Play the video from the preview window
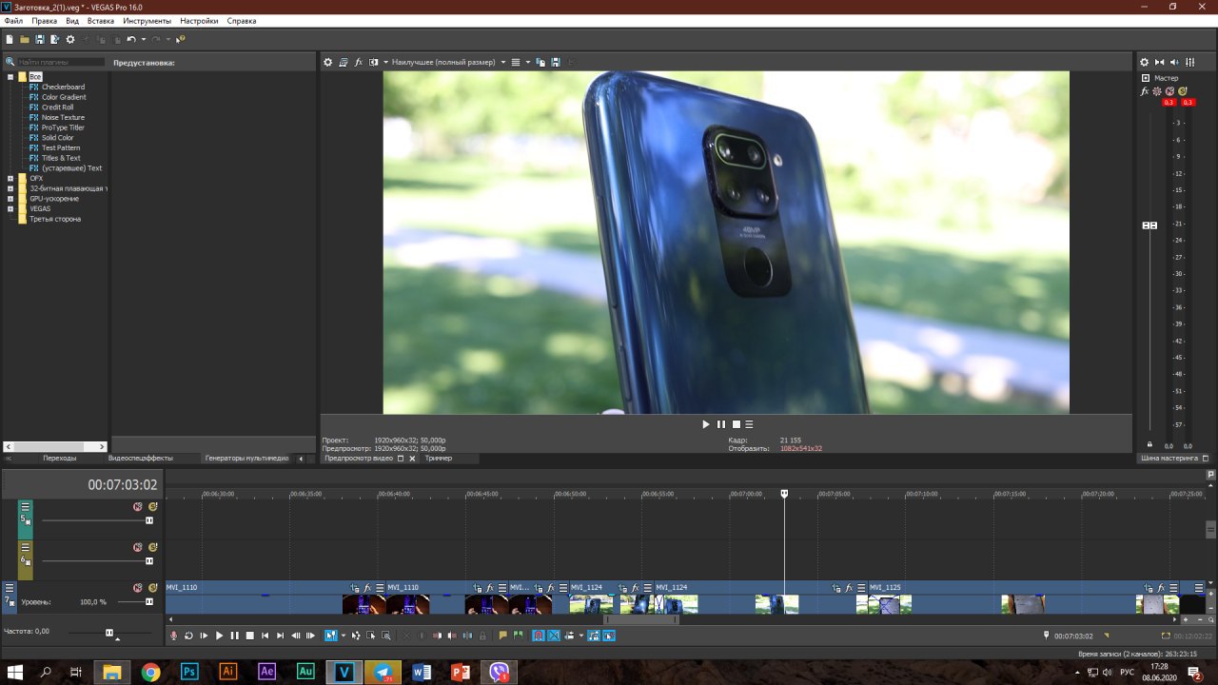The height and width of the screenshot is (685, 1218). click(x=706, y=424)
